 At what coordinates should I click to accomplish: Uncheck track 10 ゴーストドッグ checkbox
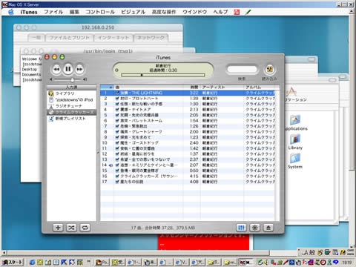(x=117, y=143)
